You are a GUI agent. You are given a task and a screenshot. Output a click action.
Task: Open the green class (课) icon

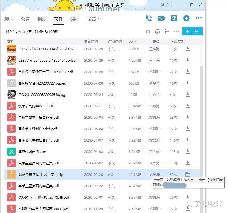tap(174, 18)
